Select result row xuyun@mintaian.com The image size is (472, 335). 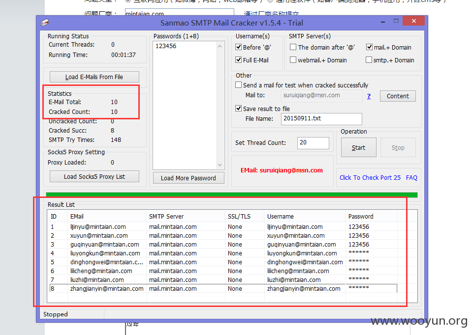tap(222, 236)
